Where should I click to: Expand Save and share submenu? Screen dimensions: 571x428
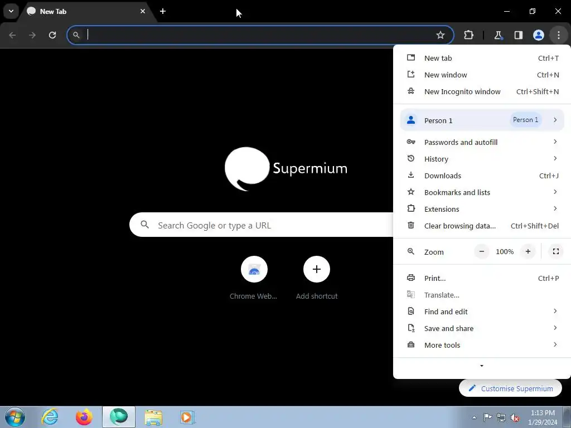[482, 329]
